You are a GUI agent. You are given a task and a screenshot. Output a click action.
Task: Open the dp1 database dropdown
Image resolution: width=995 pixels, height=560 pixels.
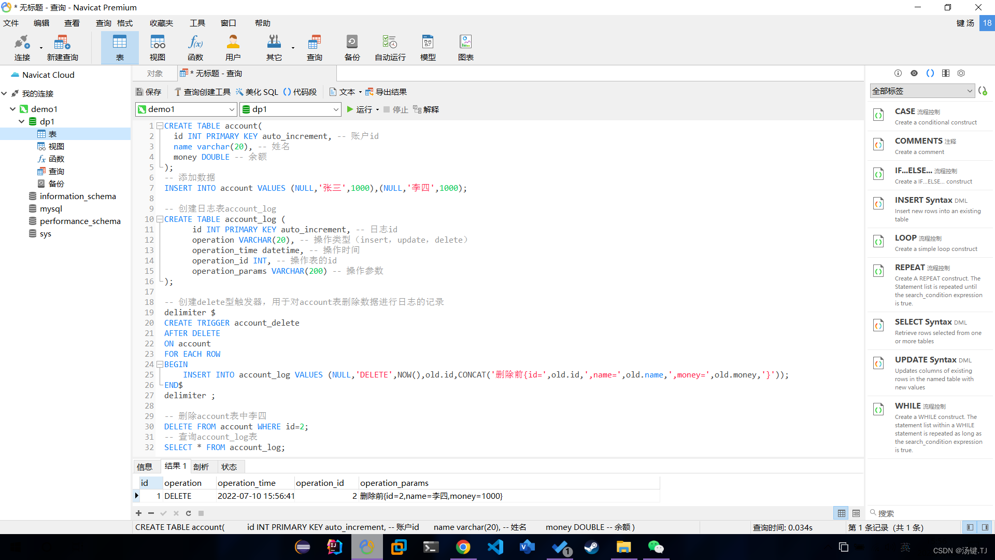coord(335,109)
